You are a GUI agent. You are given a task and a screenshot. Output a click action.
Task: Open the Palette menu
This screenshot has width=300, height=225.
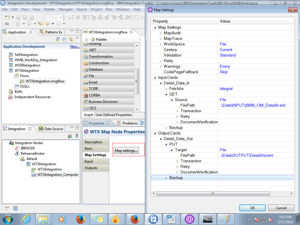point(49,9)
